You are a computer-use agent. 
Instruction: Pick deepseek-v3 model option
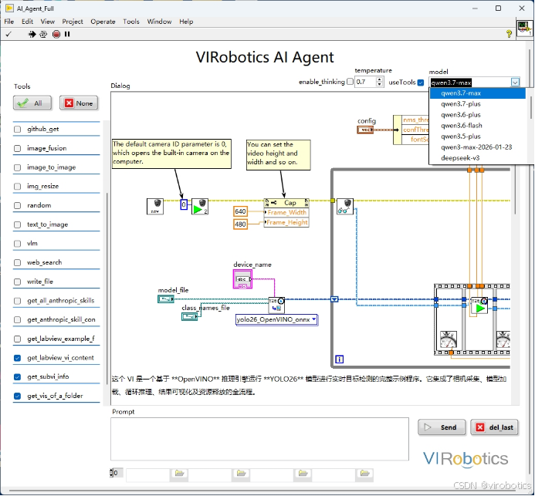pyautogui.click(x=477, y=158)
